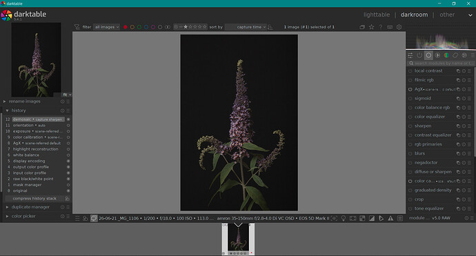Turn off the AgX module
476x256 pixels.
pyautogui.click(x=410, y=89)
